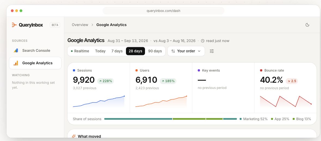Image resolution: width=321 pixels, height=141 pixels.
Task: Click the Bounce rate sparkline chart
Action: [x=286, y=101]
